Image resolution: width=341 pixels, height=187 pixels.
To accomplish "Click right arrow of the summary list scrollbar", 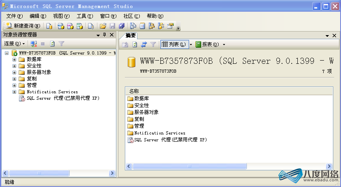I will (329, 166).
